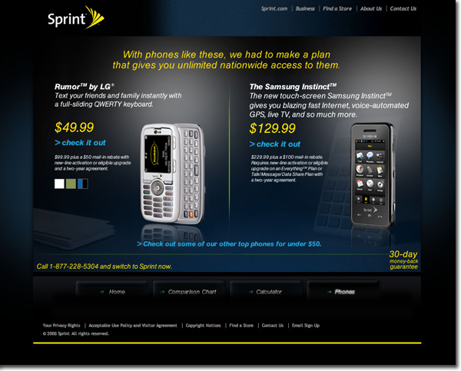
Task: Click the Sprint logo
Action: click(x=76, y=18)
